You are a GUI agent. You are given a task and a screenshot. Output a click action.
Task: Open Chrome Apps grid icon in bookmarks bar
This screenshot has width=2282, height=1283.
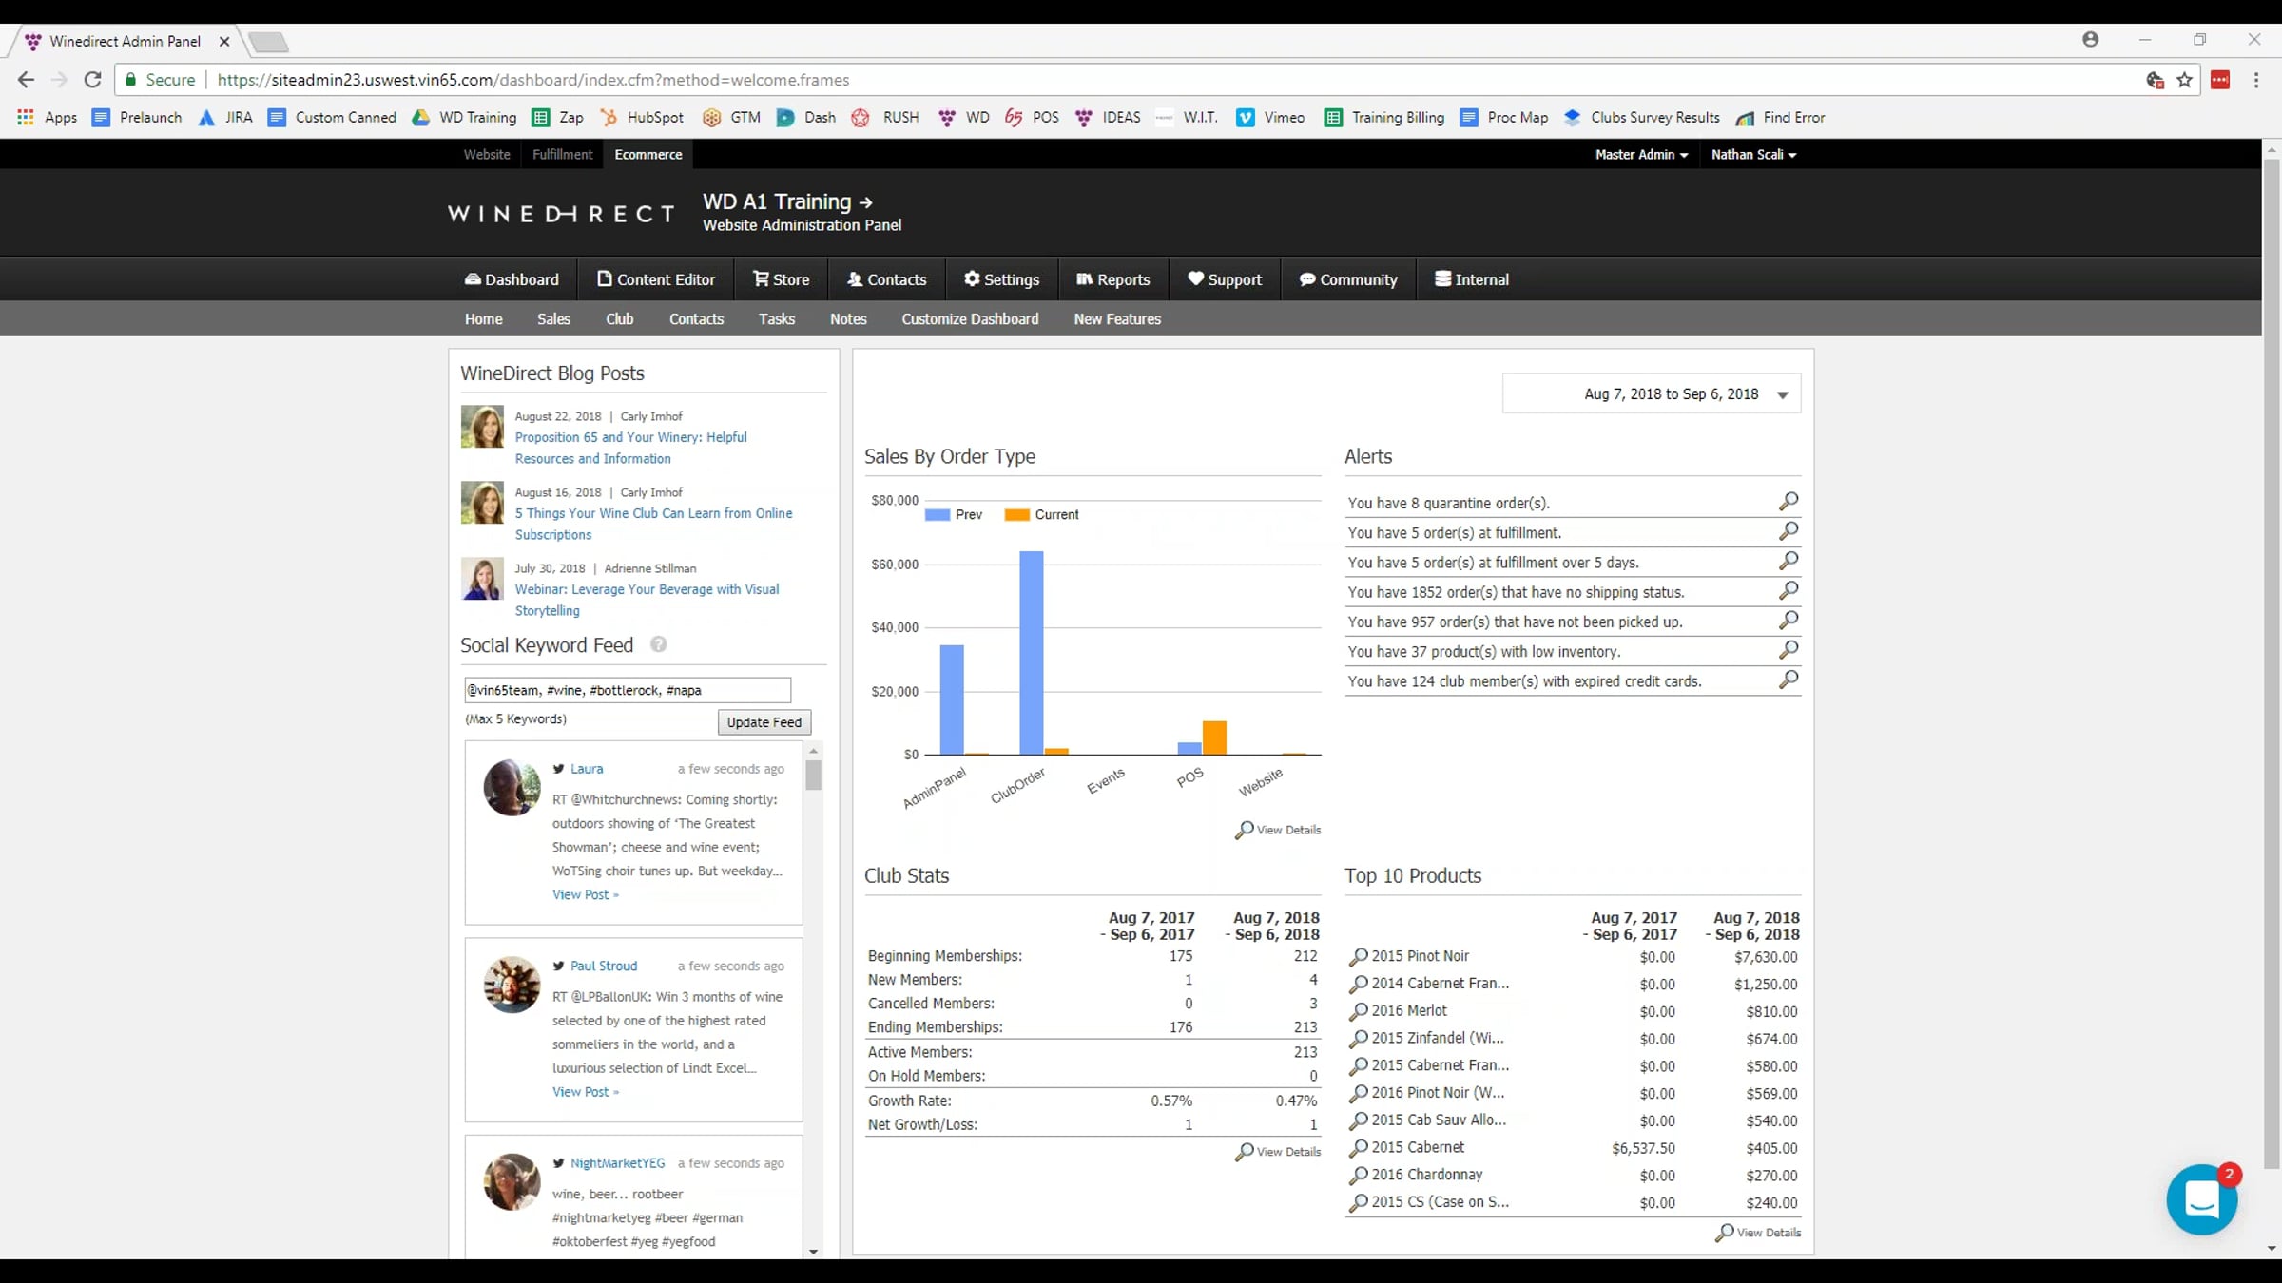point(26,117)
